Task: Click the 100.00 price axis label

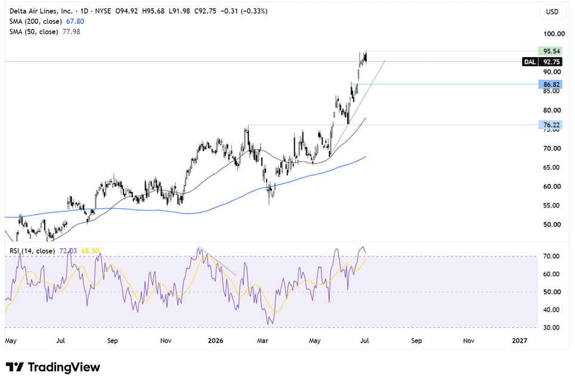Action: tap(554, 34)
